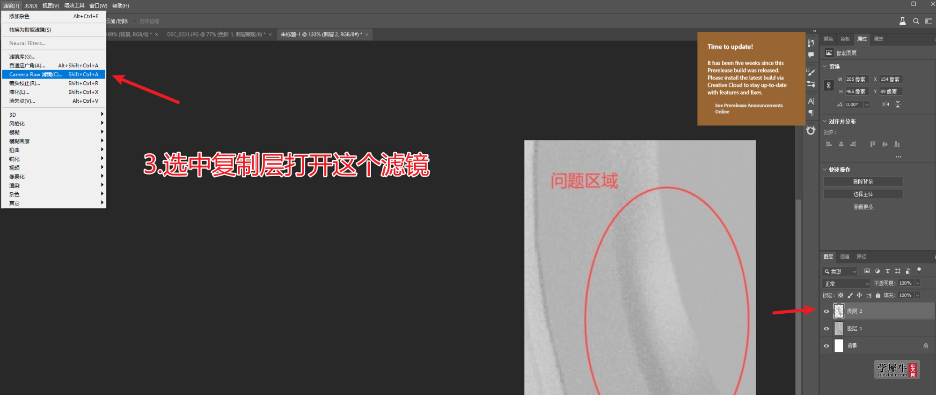This screenshot has width=936, height=395.
Task: Click the W width input field
Action: (856, 79)
